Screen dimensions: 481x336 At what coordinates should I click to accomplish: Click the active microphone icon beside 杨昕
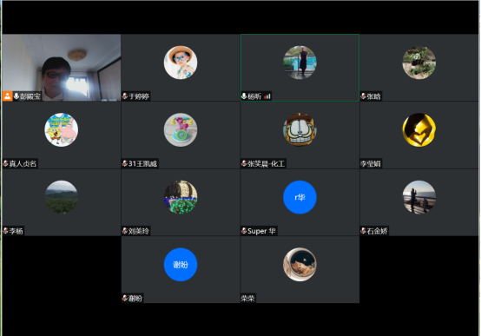tap(244, 96)
